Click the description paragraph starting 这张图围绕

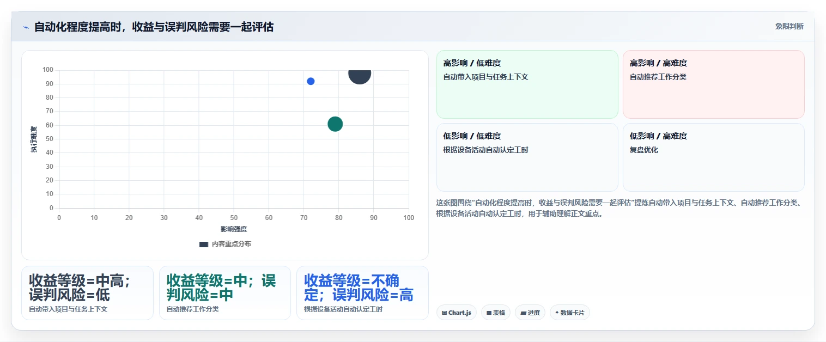[620, 208]
